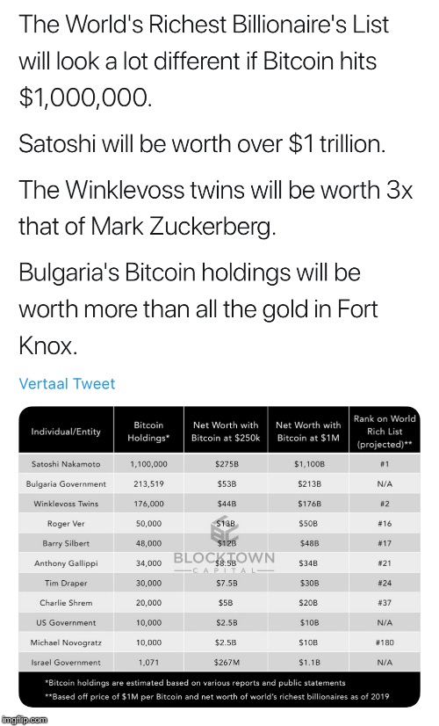Click Barry Silbert in the table
This screenshot has width=439, height=726.
click(66, 543)
